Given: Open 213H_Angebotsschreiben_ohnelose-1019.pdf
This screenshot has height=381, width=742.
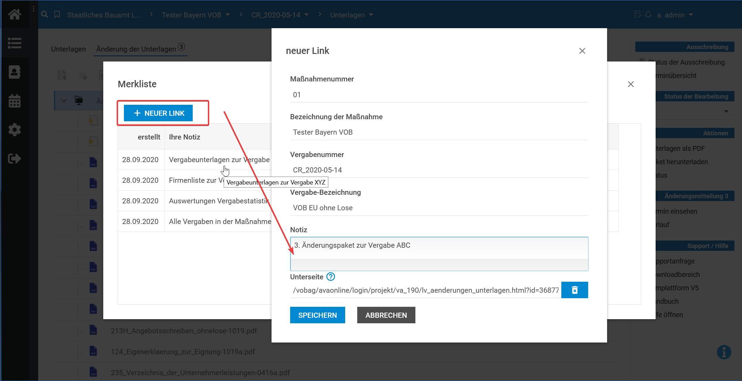Looking at the screenshot, I should coord(184,331).
